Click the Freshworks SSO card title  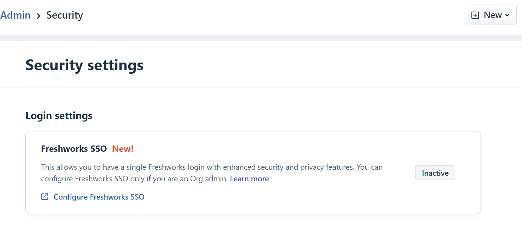[74, 149]
